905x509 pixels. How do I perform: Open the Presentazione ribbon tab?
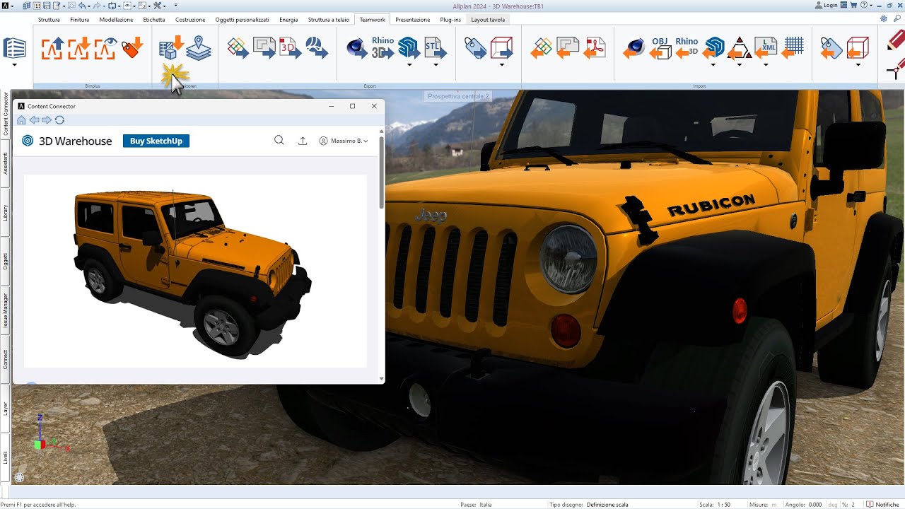click(x=412, y=20)
